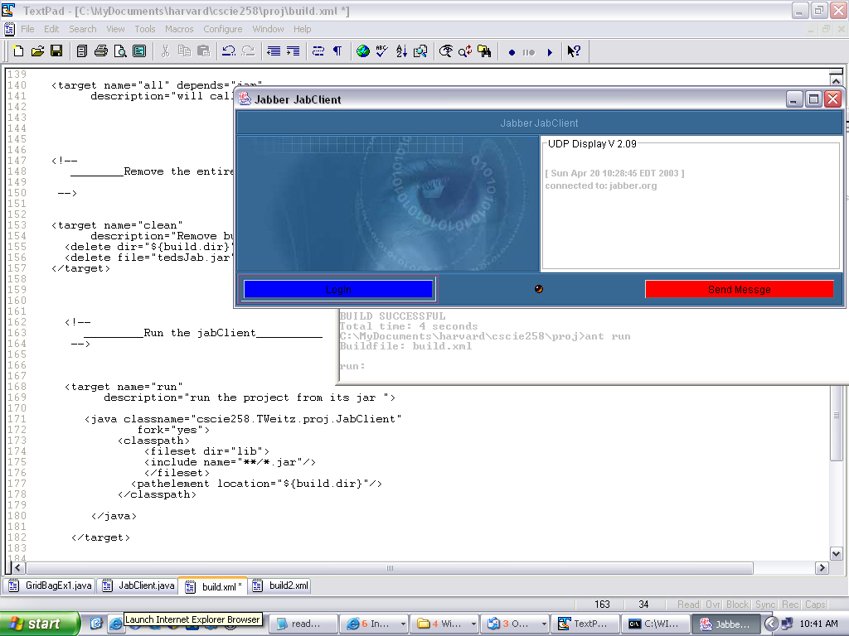Image resolution: width=849 pixels, height=636 pixels.
Task: Click the Jabber JabClient title bar icon
Action: (x=245, y=99)
